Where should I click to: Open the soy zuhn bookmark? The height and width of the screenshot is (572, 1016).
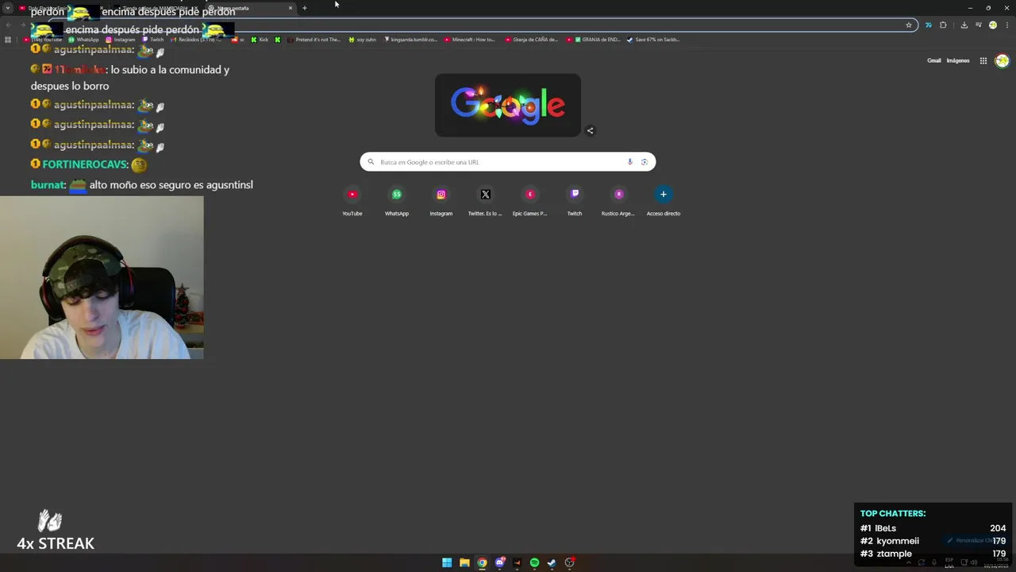coord(363,40)
